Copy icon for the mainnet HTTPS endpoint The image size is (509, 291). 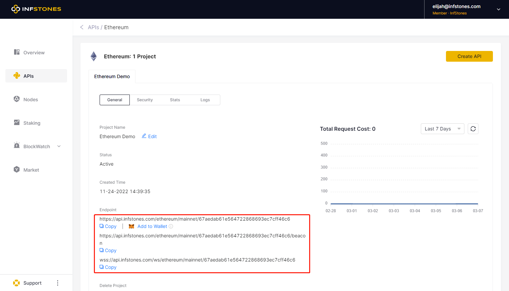(x=102, y=226)
